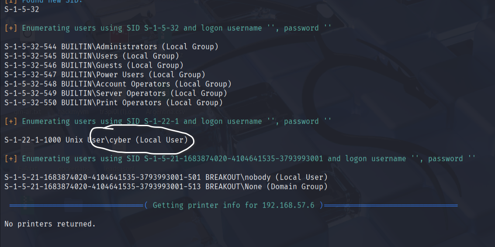The height and width of the screenshot is (247, 495).
Task: Click the long SID S-1-5-21-1683874020 in enumerating line
Action: pyautogui.click(x=235, y=158)
